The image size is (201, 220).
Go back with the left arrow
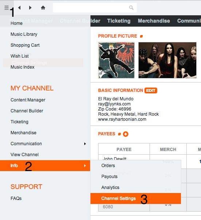tap(19, 8)
